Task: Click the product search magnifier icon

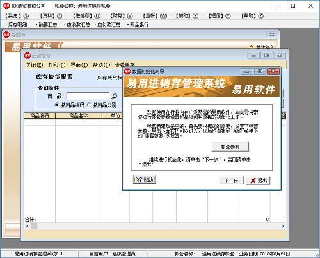Action: pos(115,97)
